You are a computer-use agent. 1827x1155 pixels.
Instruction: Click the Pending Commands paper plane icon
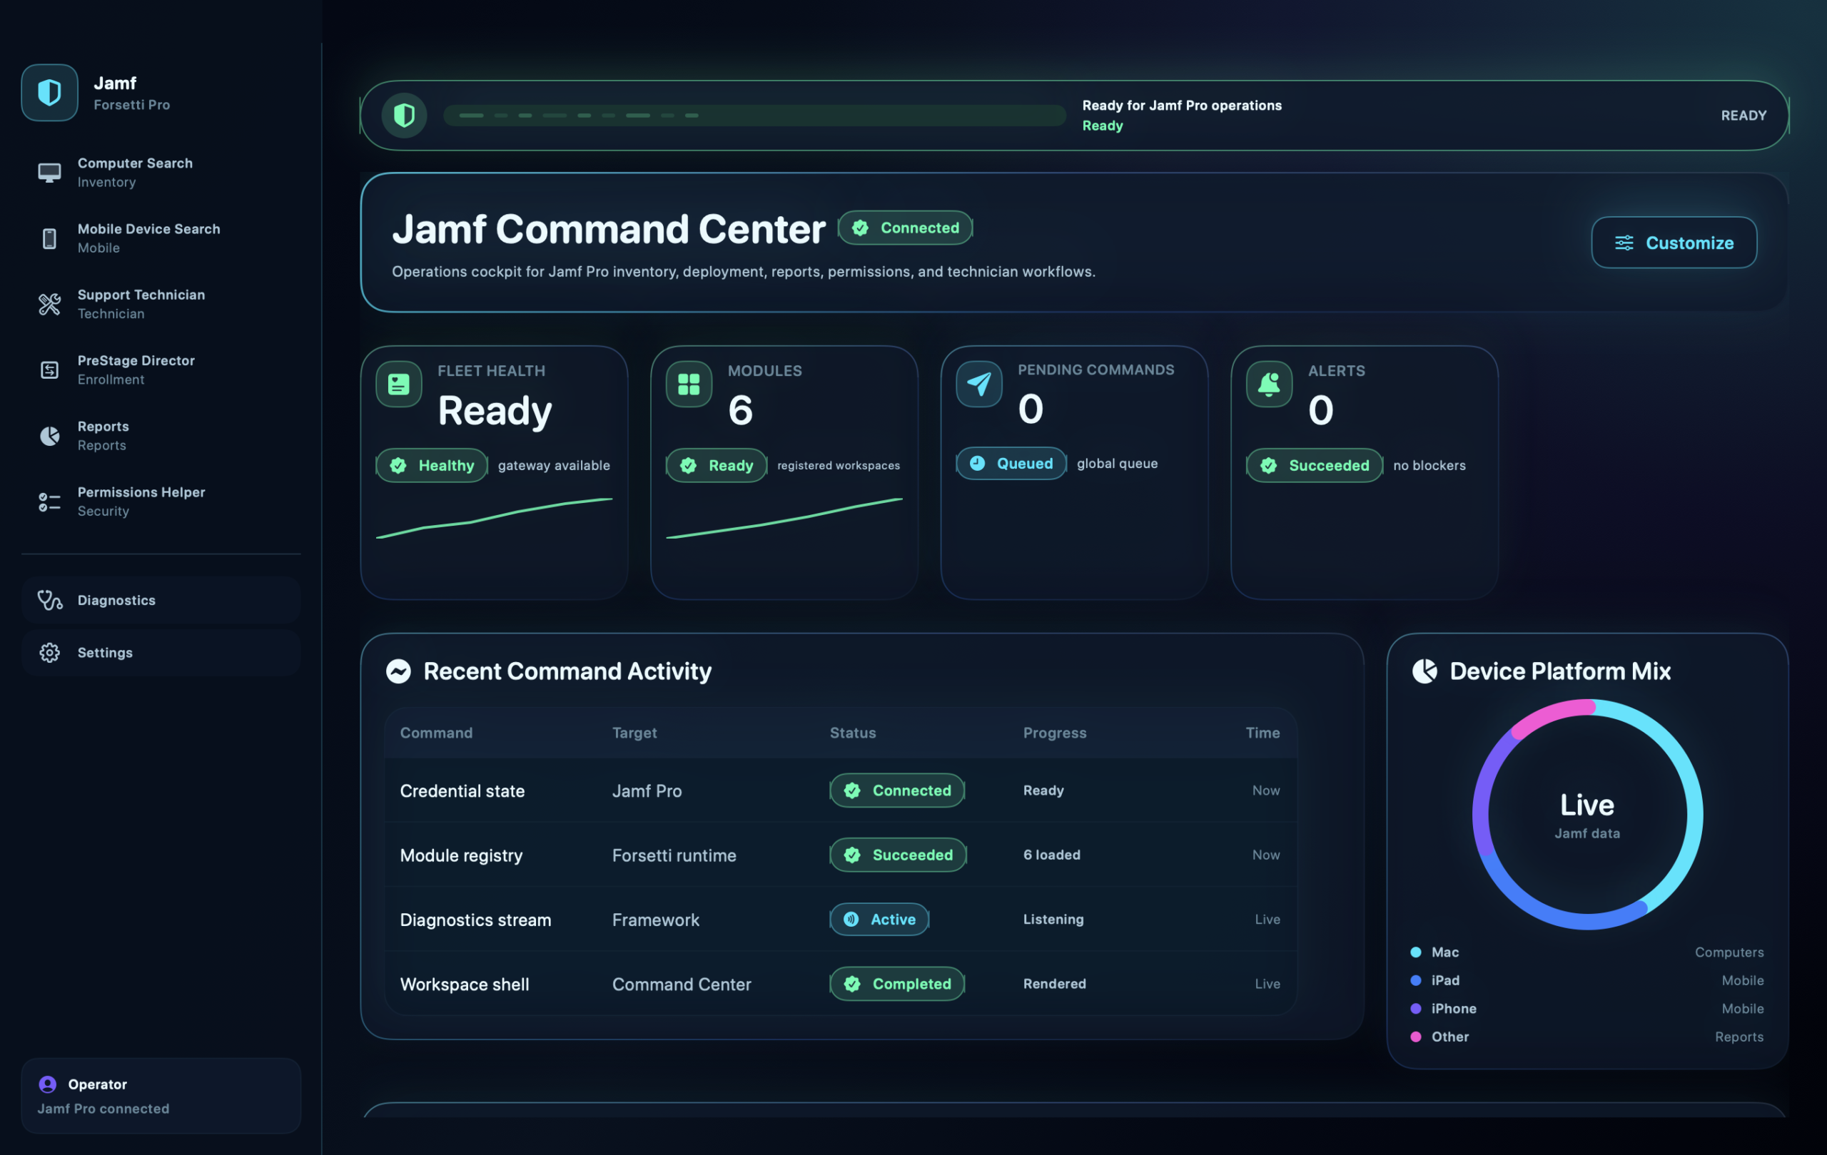[x=978, y=384]
